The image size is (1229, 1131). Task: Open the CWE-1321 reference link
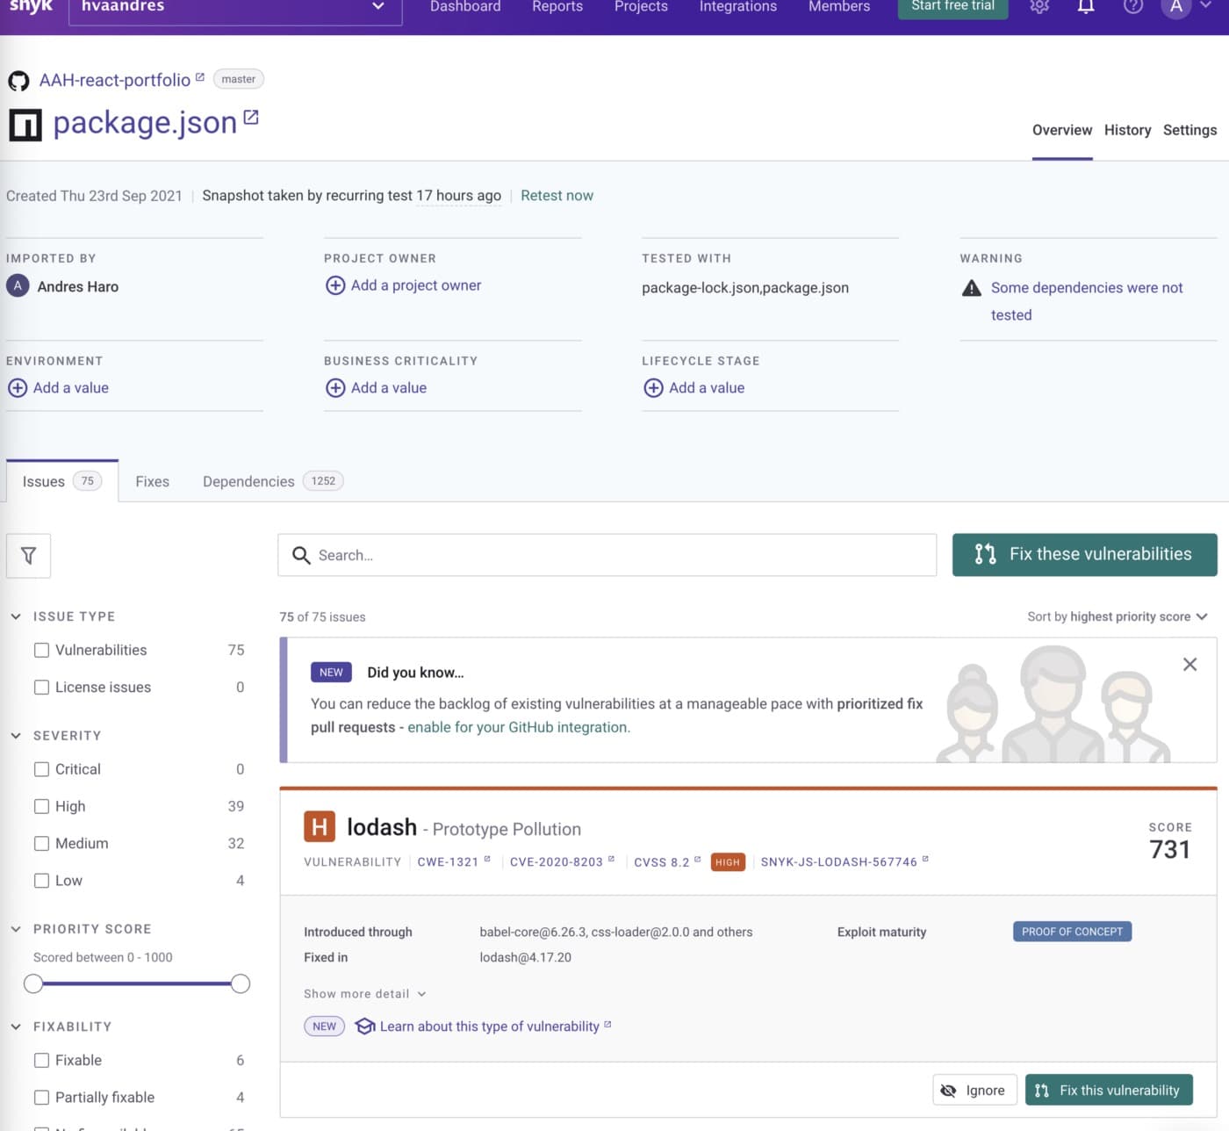tap(453, 862)
